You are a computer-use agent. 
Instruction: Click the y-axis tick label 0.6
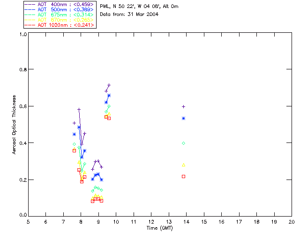click(x=23, y=106)
